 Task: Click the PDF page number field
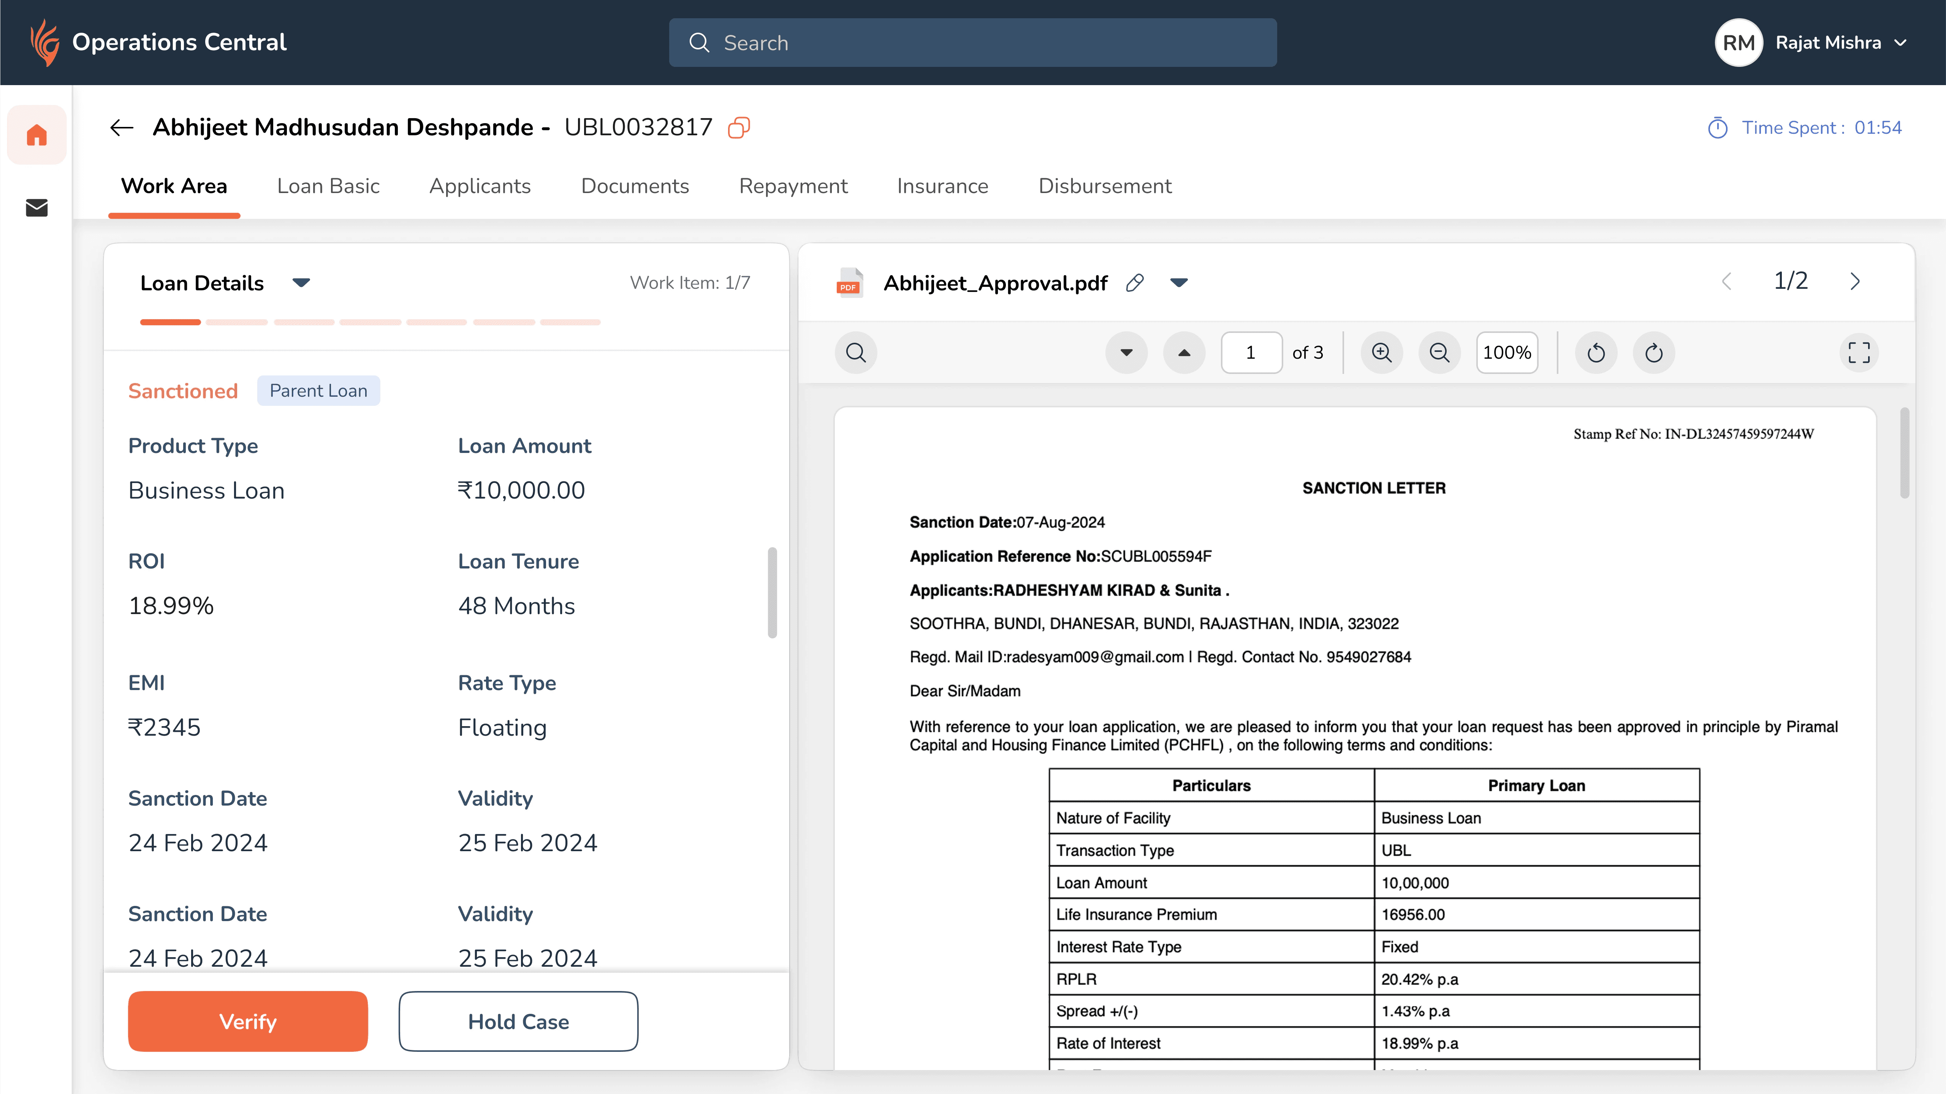[x=1250, y=353]
